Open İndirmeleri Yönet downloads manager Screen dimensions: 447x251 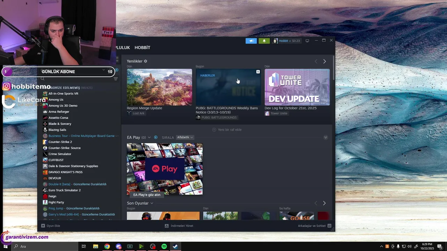(x=179, y=226)
